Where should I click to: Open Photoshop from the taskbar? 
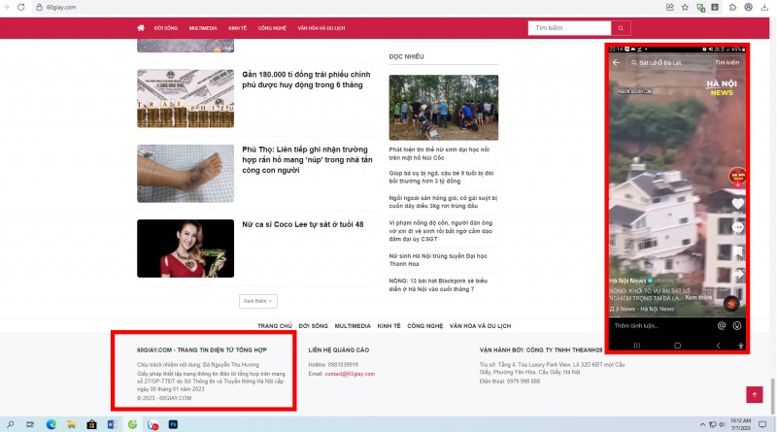click(174, 424)
